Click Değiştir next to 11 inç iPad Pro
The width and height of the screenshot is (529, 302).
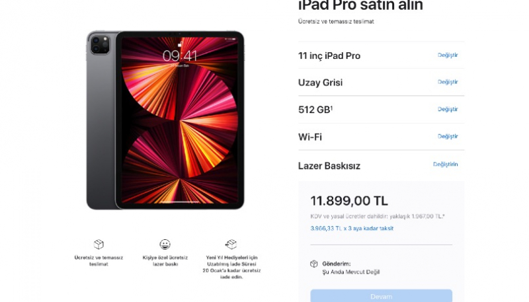point(448,55)
